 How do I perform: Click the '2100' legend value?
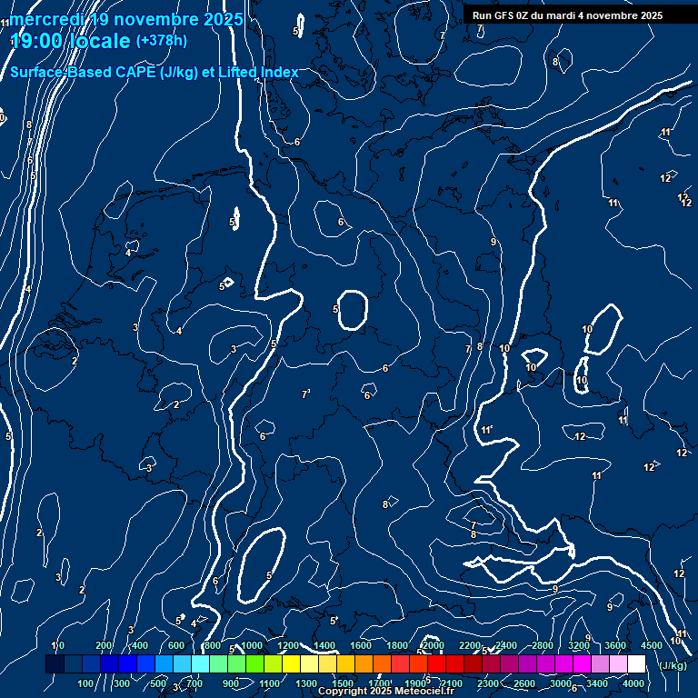(x=452, y=683)
